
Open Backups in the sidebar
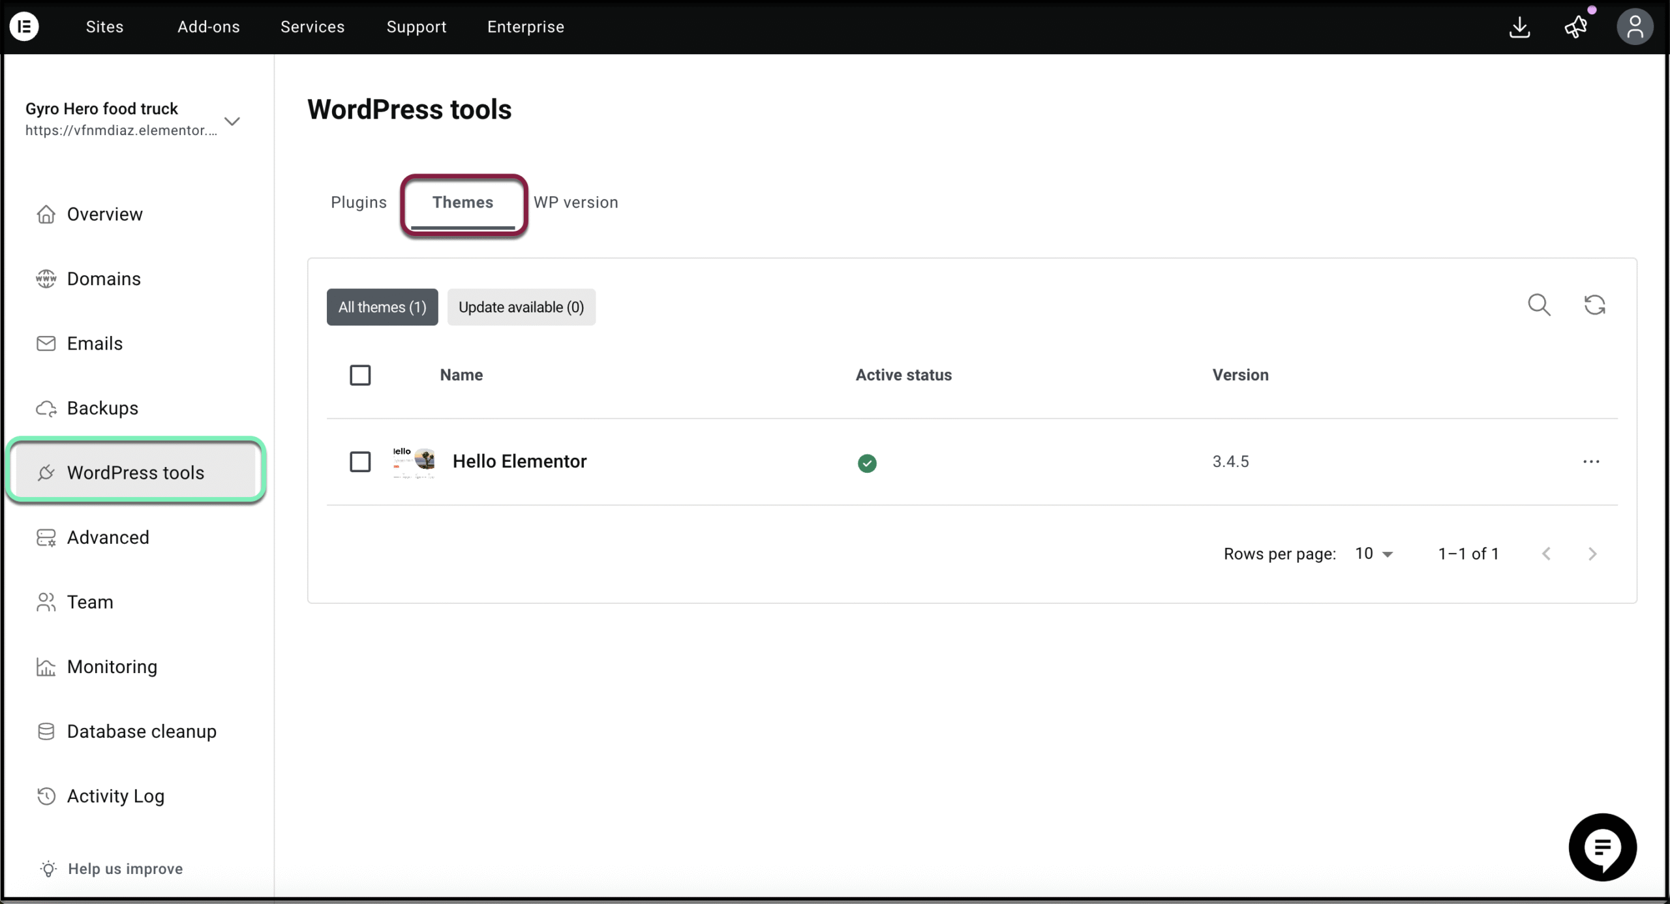pos(102,408)
